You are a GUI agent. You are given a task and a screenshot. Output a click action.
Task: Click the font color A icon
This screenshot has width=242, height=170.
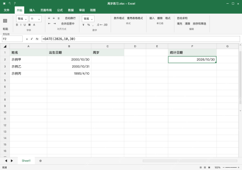tap(34, 25)
